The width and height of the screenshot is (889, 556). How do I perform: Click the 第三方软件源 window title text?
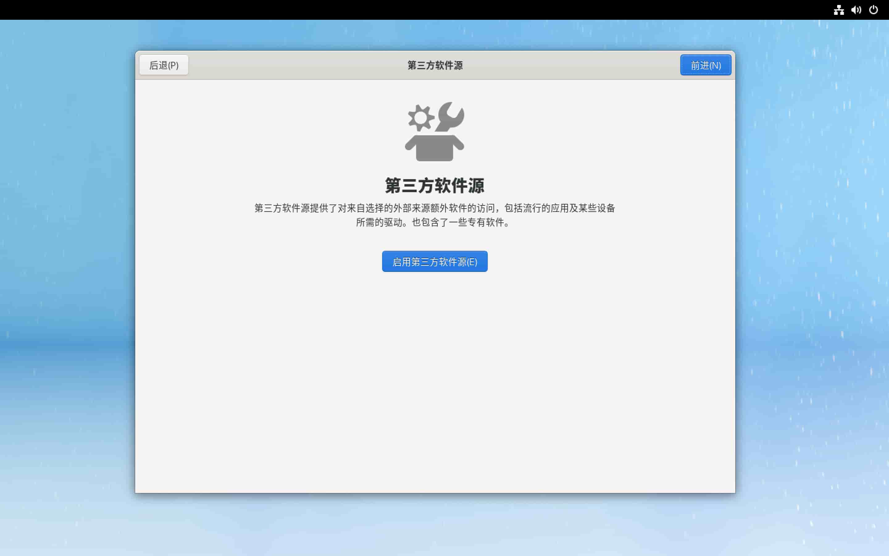click(435, 65)
